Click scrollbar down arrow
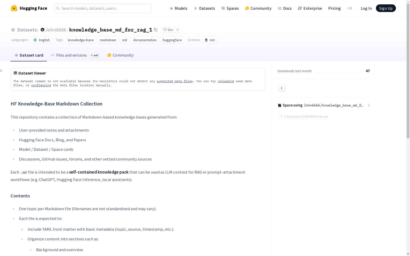This screenshot has width=410, height=256. 408,254
